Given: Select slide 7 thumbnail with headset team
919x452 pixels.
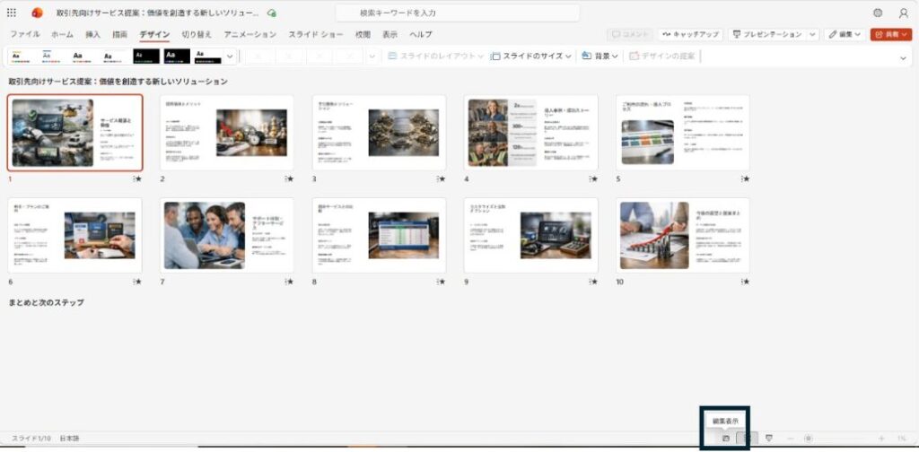Looking at the screenshot, I should tap(204, 235).
